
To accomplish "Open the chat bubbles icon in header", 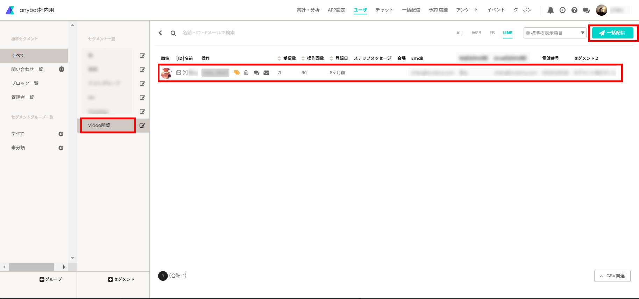I will (586, 10).
